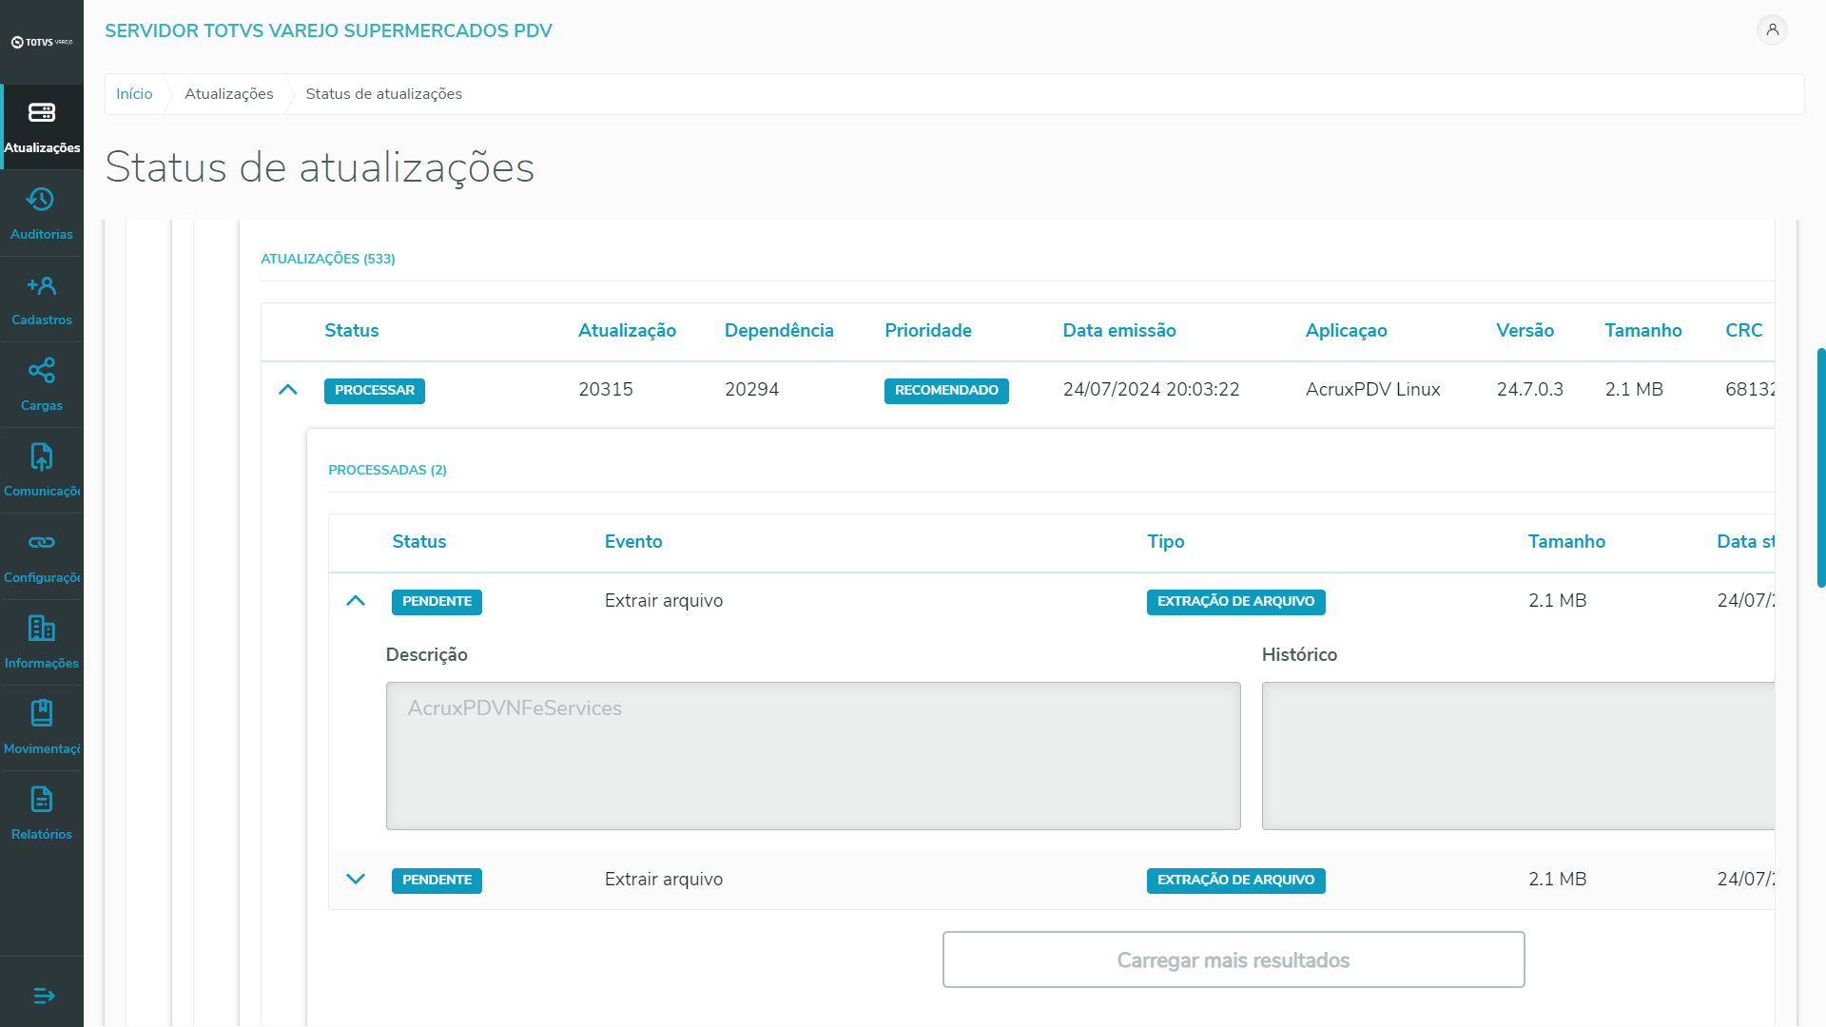Open the Informações building icon
This screenshot has width=1826, height=1027.
41,629
